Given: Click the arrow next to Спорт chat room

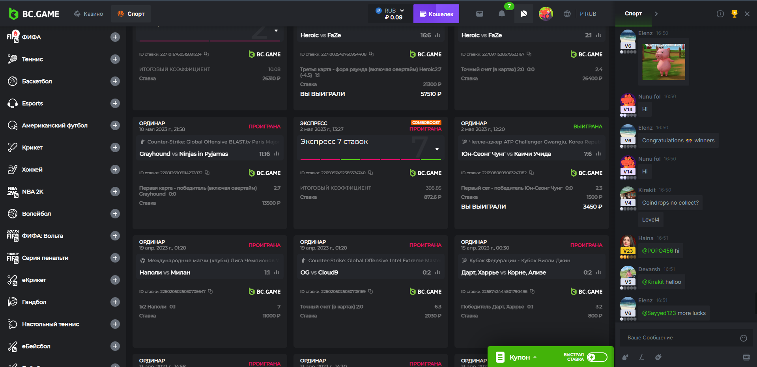Looking at the screenshot, I should coord(656,14).
